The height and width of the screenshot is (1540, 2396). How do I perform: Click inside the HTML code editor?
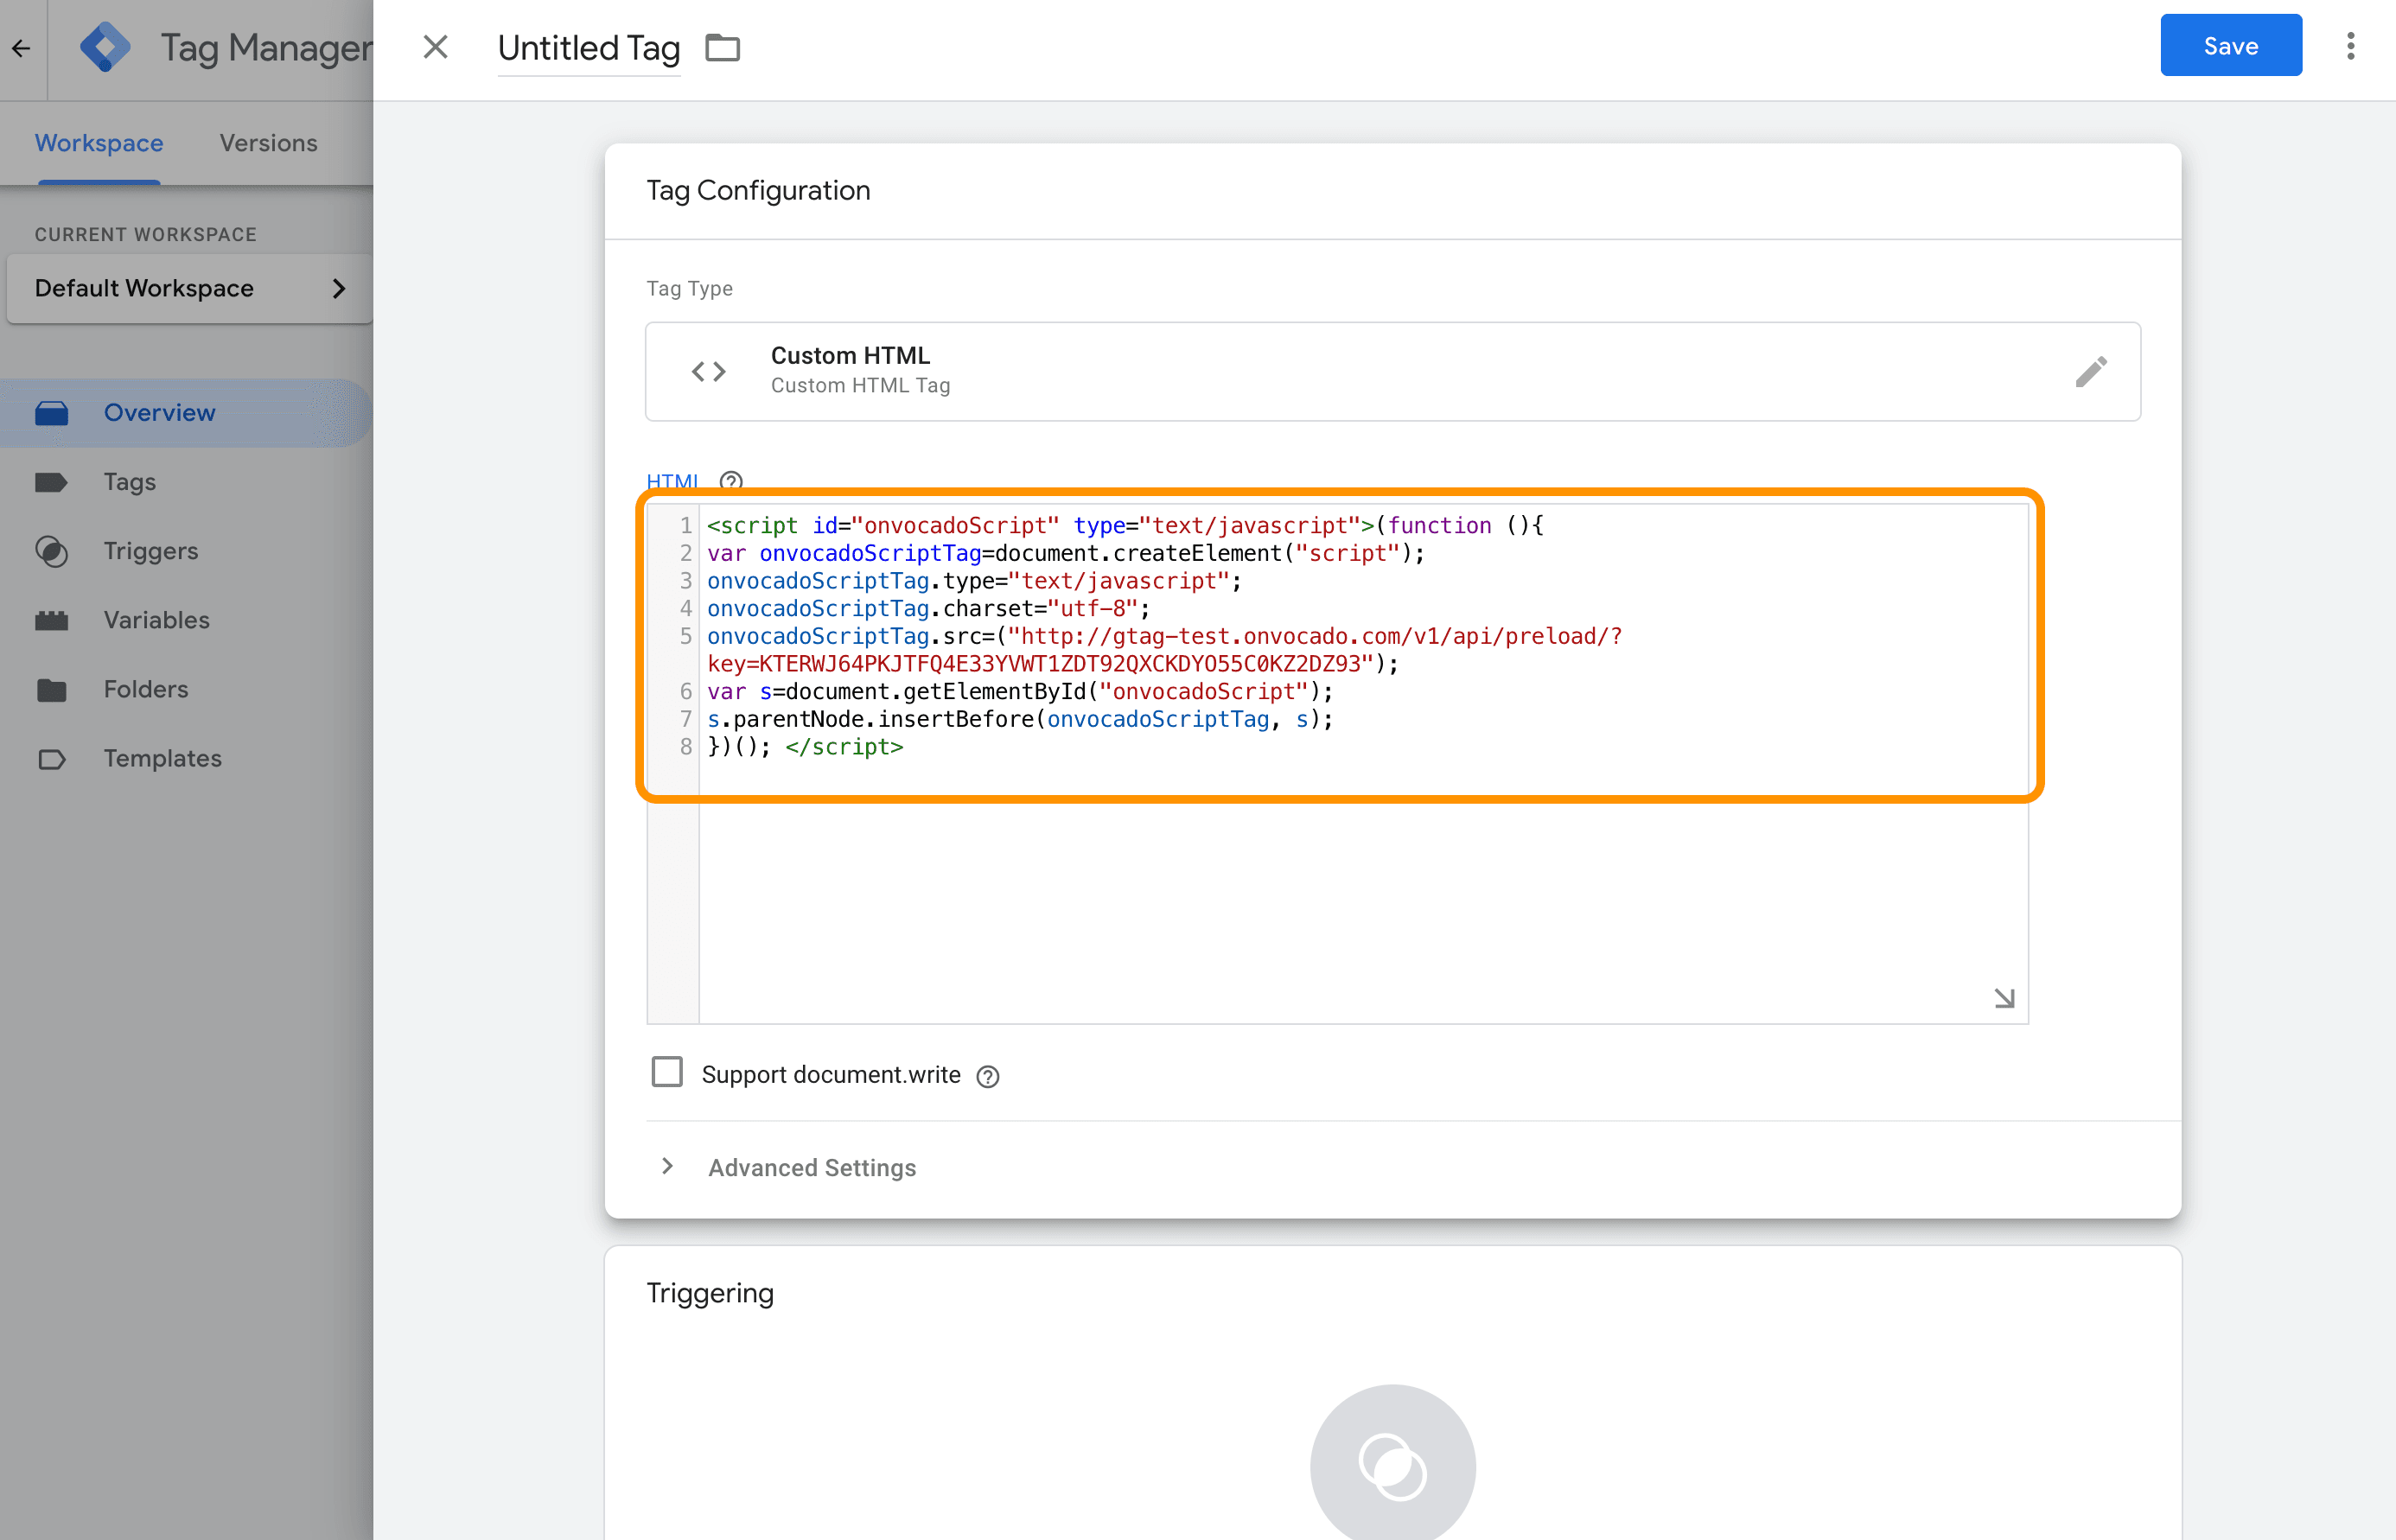coord(1338,765)
